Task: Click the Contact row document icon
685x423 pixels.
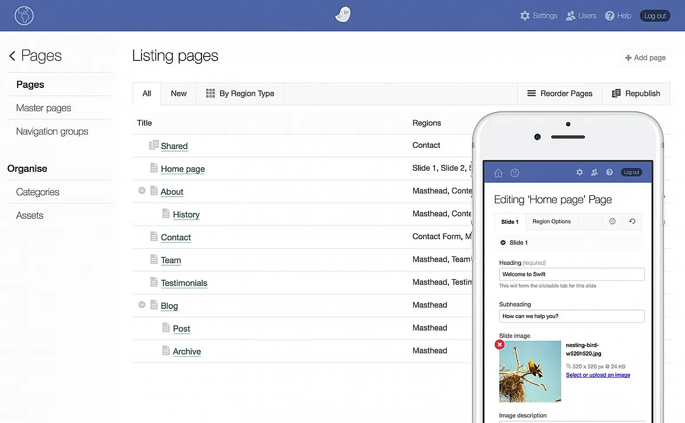Action: (154, 236)
